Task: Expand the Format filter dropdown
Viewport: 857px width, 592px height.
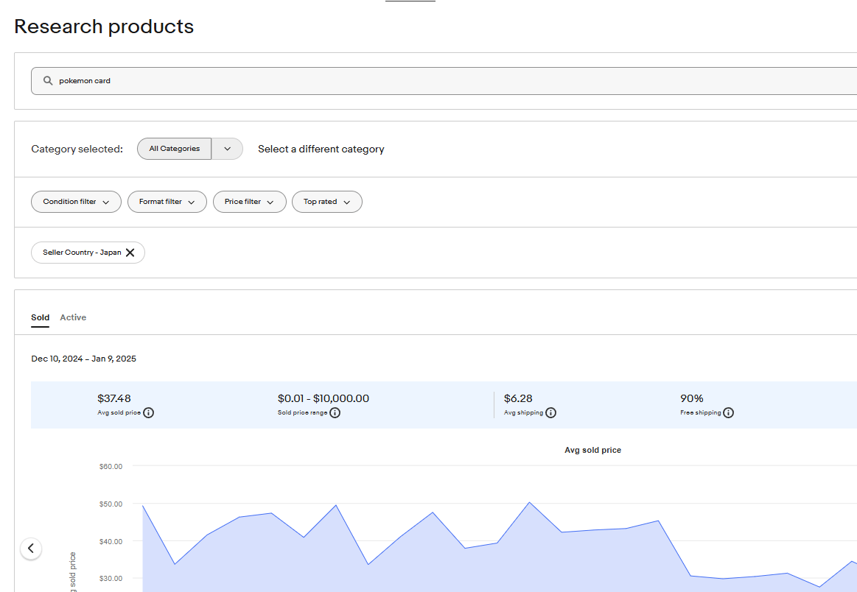Action: 167,202
